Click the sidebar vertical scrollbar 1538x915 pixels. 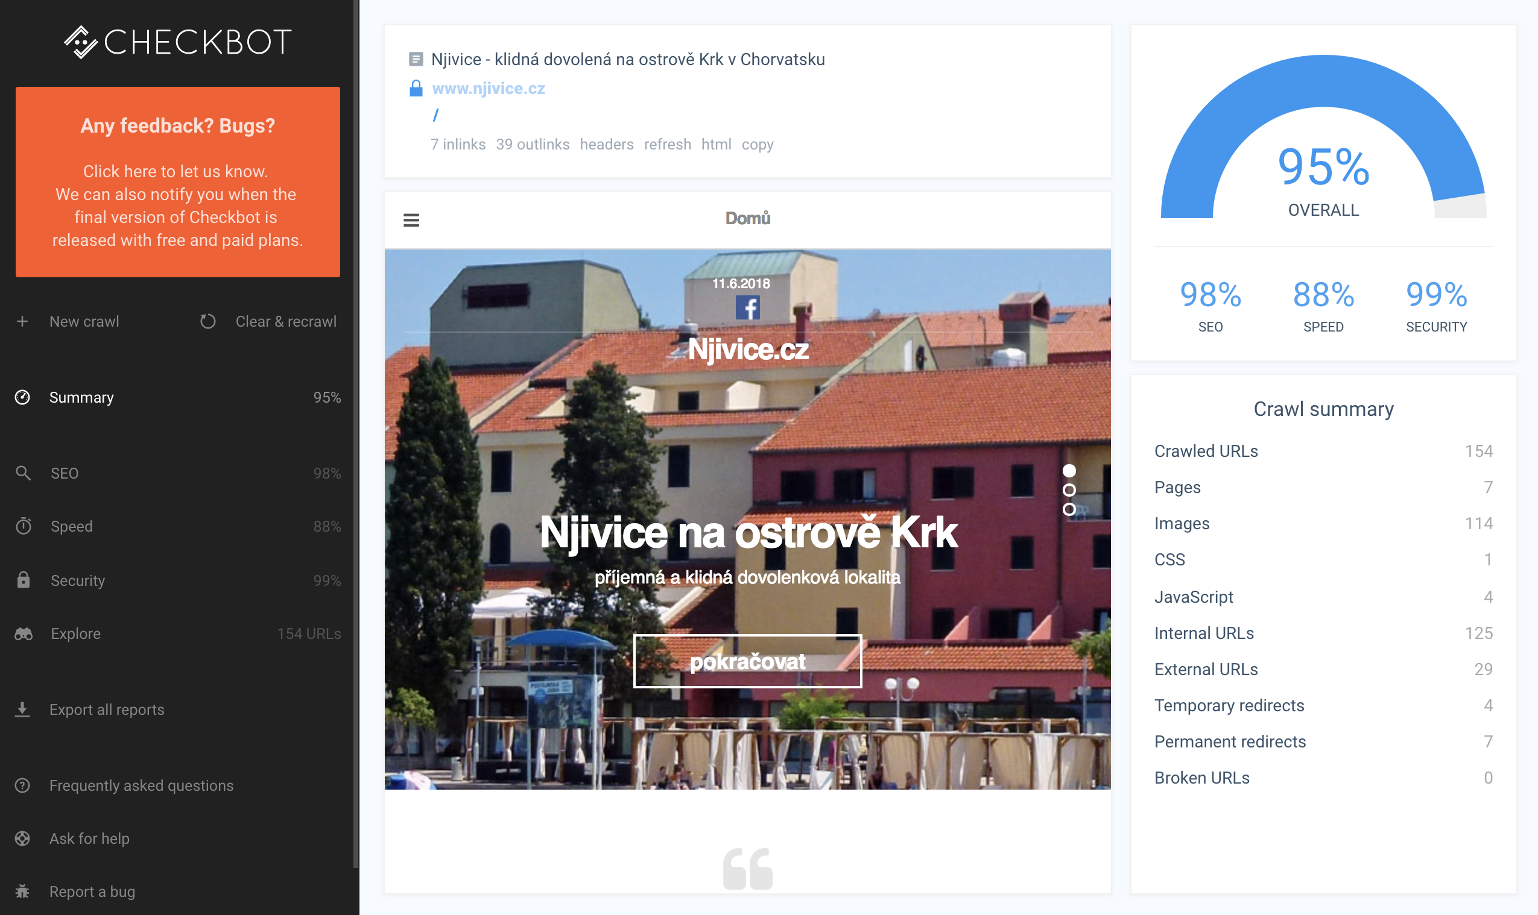(x=355, y=432)
